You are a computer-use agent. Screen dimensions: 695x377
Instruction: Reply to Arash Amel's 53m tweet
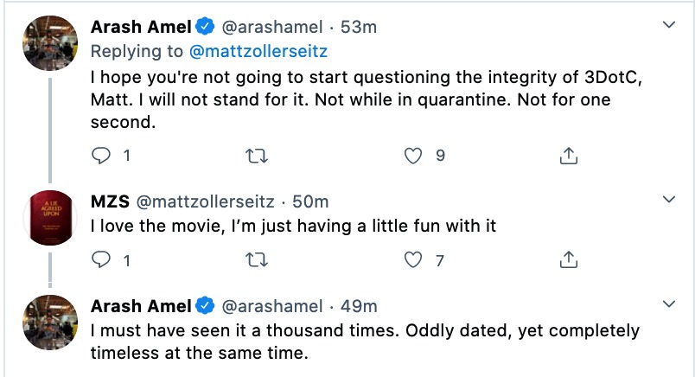101,156
